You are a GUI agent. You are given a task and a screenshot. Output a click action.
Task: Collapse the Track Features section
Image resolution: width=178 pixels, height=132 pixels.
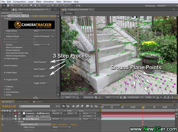coord(5,59)
